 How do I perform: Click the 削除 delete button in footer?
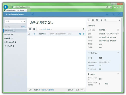pyautogui.click(x=82, y=90)
